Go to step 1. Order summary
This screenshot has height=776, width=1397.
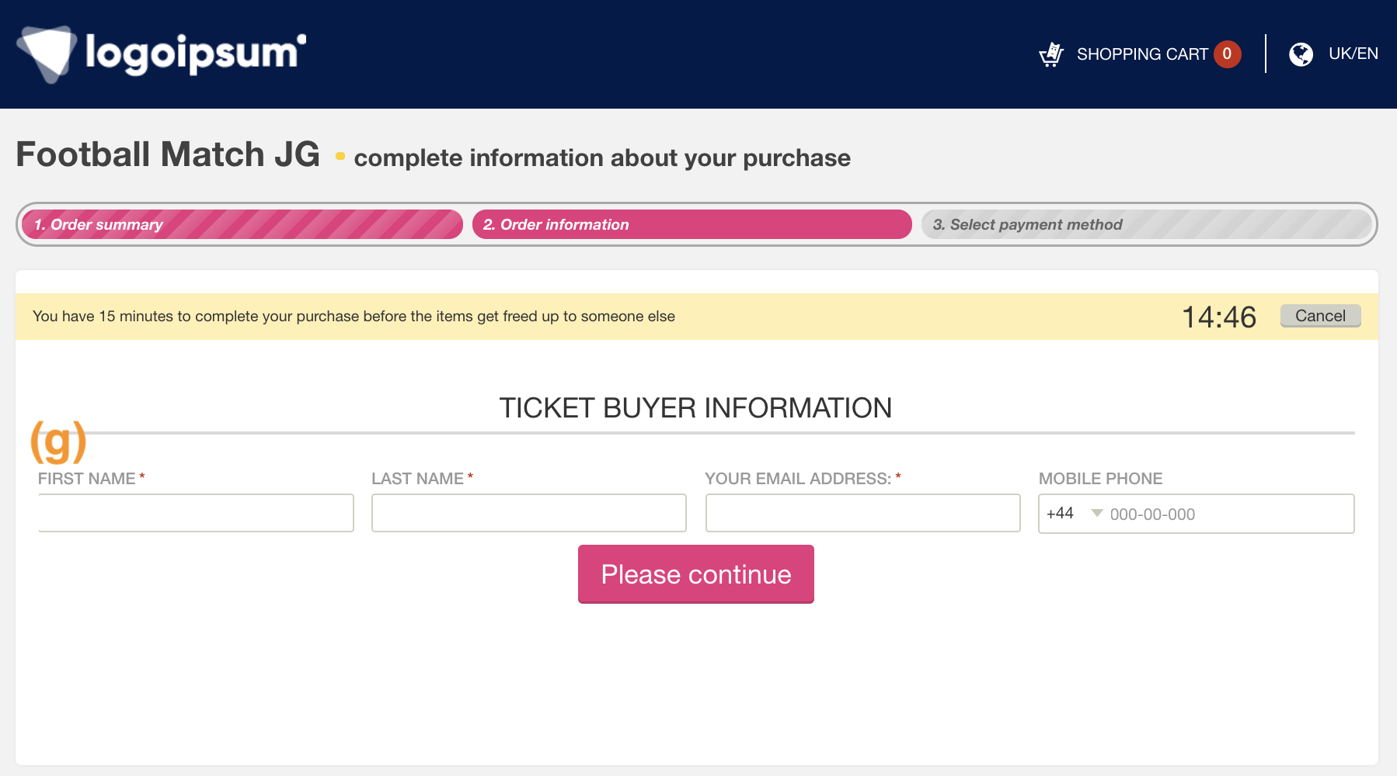click(242, 224)
